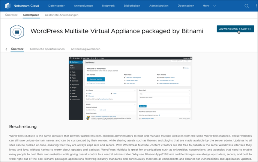The height and width of the screenshot is (162, 258).
Task: Open the vertical dots menu icon
Action: pos(256,6)
